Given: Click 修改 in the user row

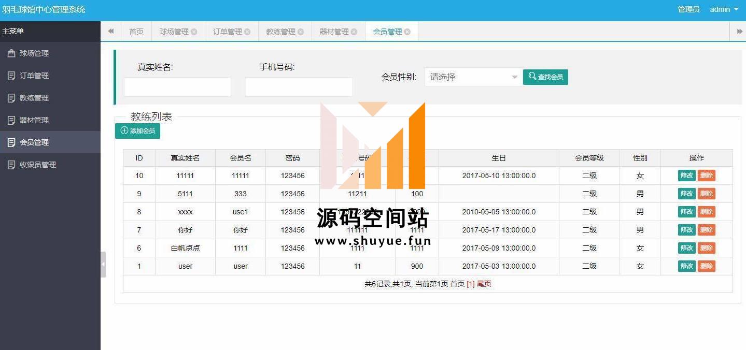Looking at the screenshot, I should pyautogui.click(x=687, y=266).
